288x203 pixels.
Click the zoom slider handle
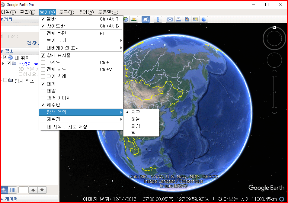coord(274,92)
